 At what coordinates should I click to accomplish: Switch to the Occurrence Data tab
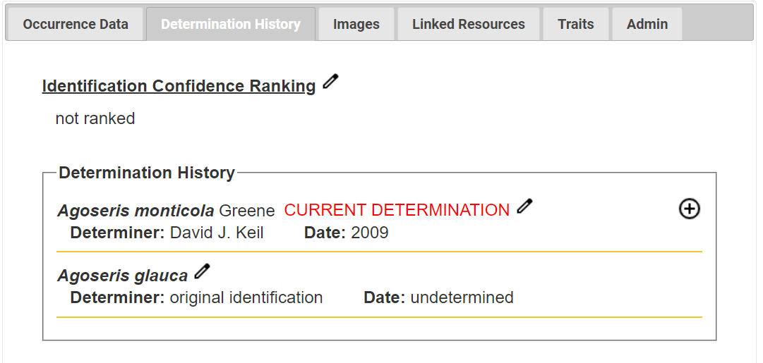tap(76, 24)
